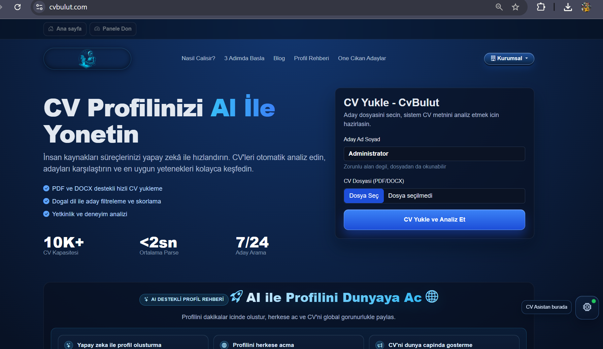The image size is (603, 349).
Task: Click the zoom magnifier icon in address bar
Action: pyautogui.click(x=499, y=7)
